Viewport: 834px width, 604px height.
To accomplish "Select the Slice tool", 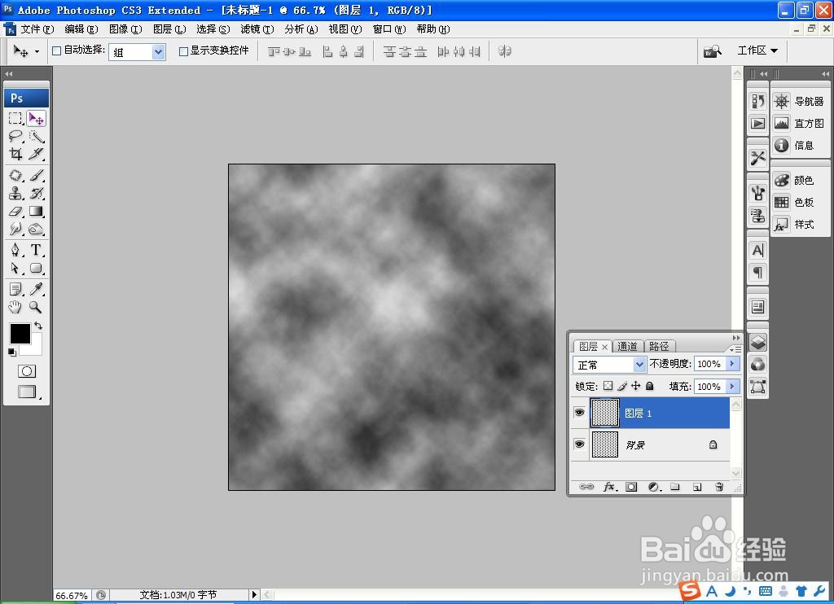I will [36, 154].
